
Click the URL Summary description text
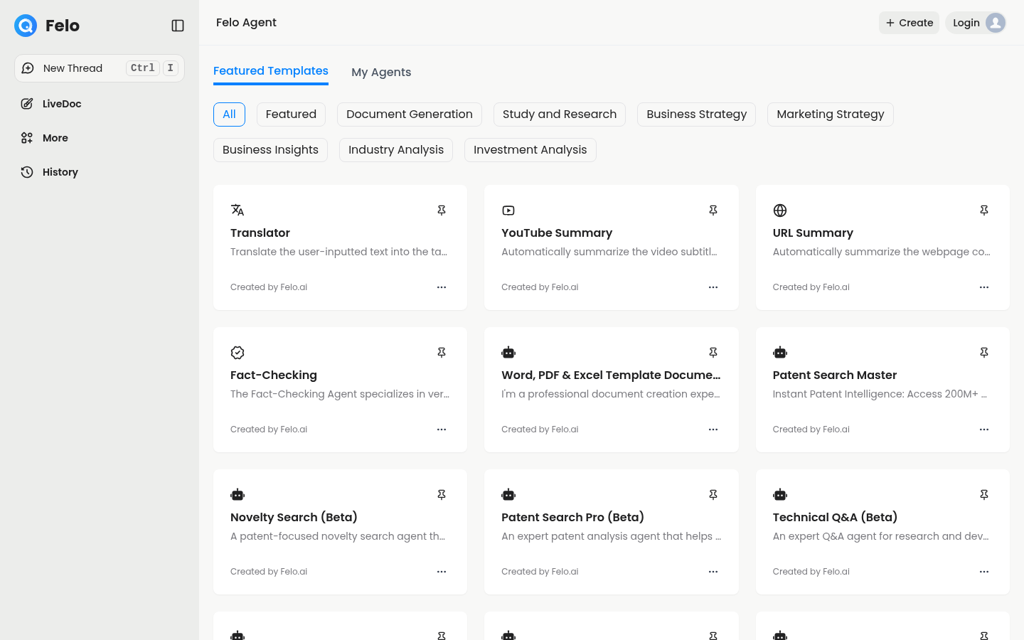click(882, 252)
